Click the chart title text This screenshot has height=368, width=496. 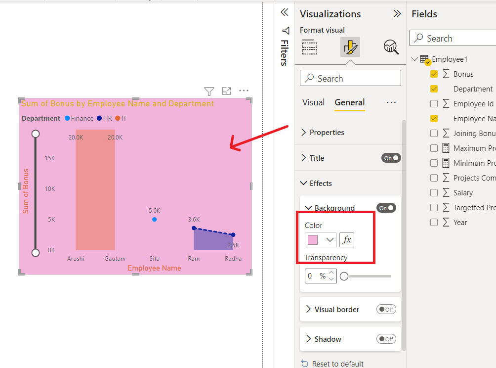118,103
